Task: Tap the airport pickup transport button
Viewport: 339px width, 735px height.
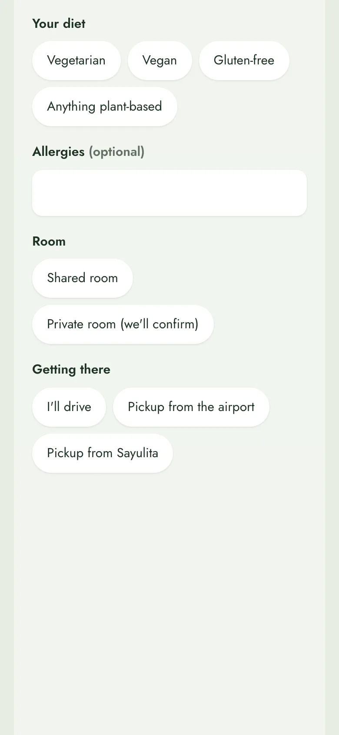Action: 191,407
